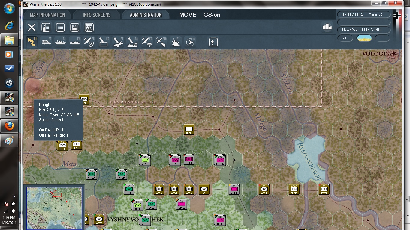The width and height of the screenshot is (410, 230).
Task: Select the green infantry unit 2-38
Action: click(x=145, y=220)
